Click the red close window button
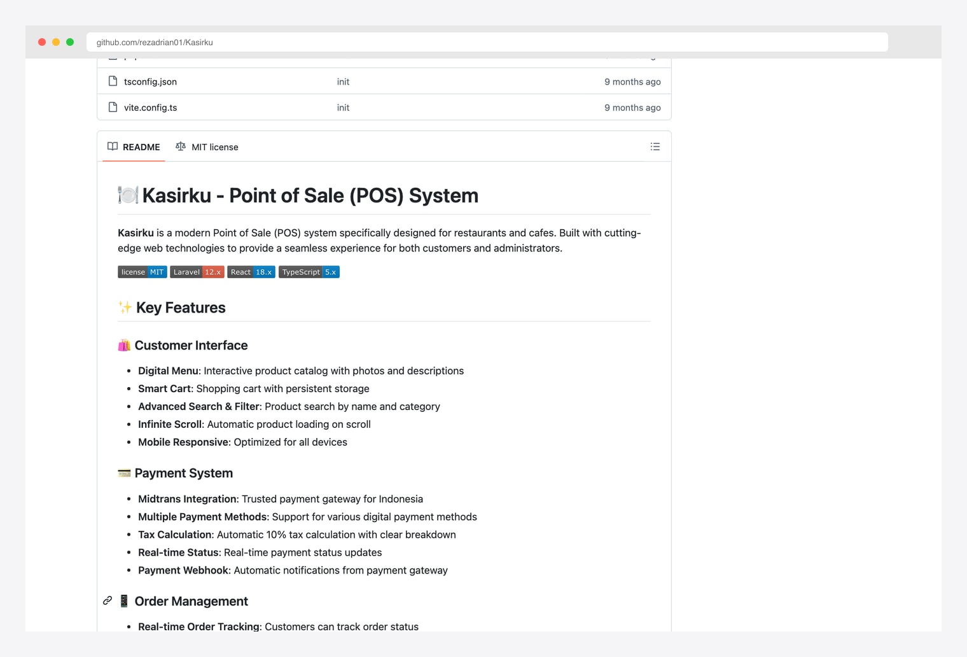The height and width of the screenshot is (657, 967). (x=42, y=42)
